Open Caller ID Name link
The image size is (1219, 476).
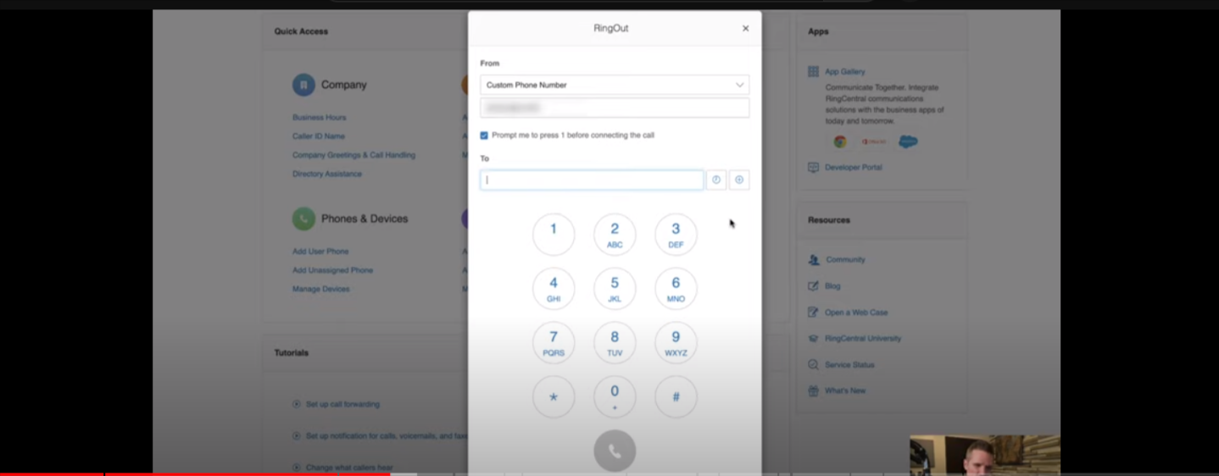click(319, 136)
